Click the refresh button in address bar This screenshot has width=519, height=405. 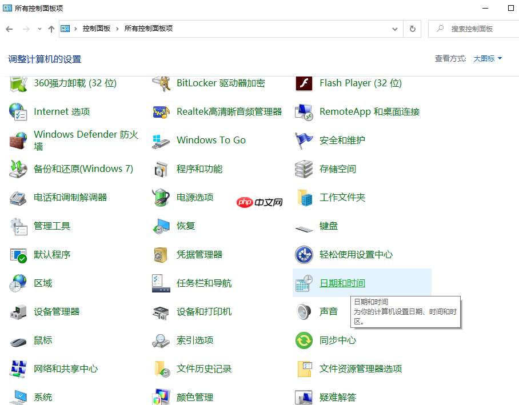pos(412,29)
